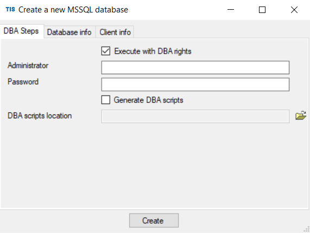The width and height of the screenshot is (310, 233).
Task: Click the 'DBA scripts location' label
Action: 40,115
